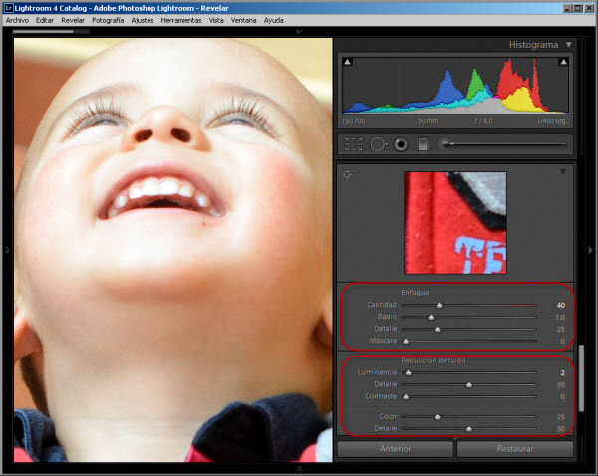This screenshot has height=476, width=598.
Task: Click the histogram graph area
Action: point(455,86)
